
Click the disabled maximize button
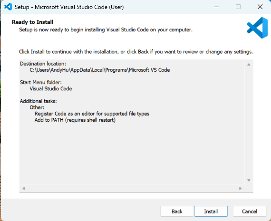click(238, 7)
